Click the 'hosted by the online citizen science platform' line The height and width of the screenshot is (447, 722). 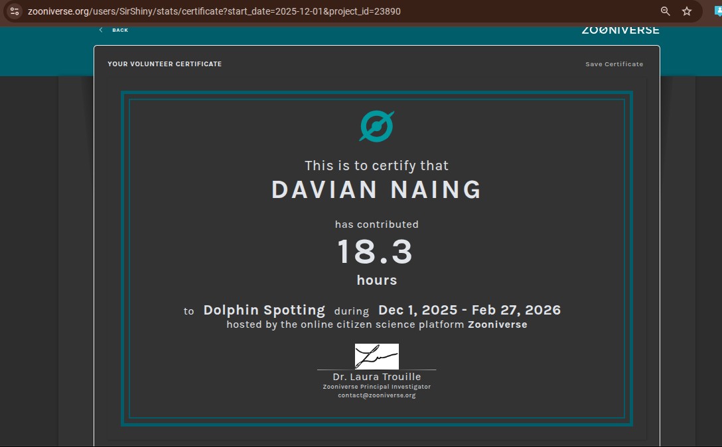377,324
